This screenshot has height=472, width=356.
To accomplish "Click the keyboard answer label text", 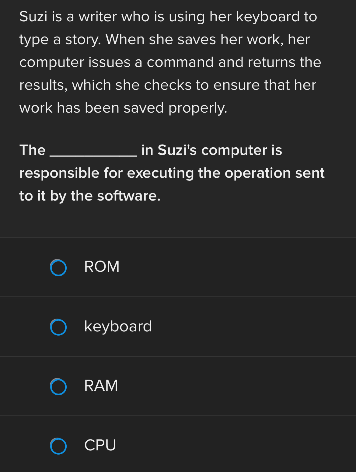I will point(118,327).
